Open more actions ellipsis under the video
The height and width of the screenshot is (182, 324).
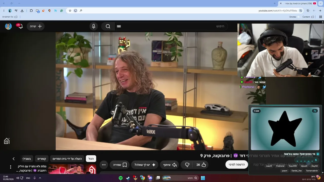point(104,165)
